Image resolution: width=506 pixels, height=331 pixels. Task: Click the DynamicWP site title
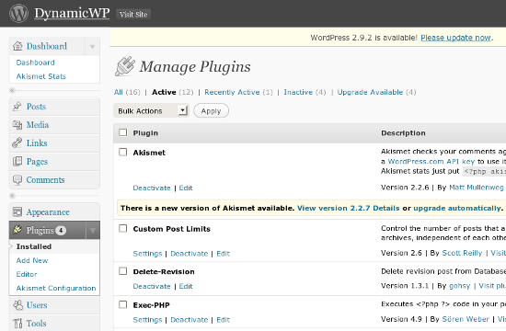(72, 13)
